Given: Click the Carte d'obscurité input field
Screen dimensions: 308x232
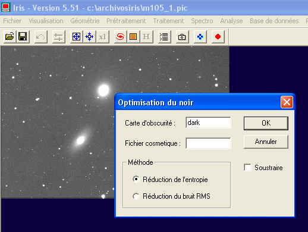Looking at the screenshot, I should [208, 123].
